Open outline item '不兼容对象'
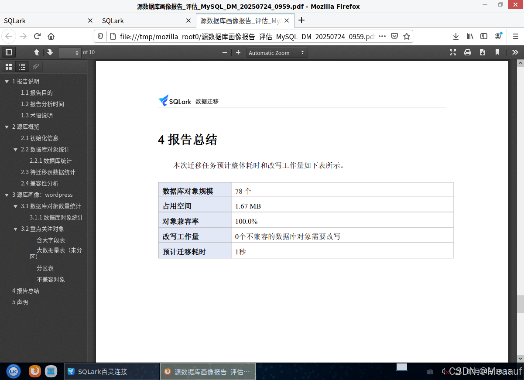Screen dimensions: 524x380 click(x=51, y=280)
